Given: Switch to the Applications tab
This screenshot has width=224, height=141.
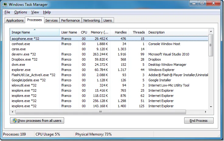Looking at the screenshot, I should click(x=15, y=20).
